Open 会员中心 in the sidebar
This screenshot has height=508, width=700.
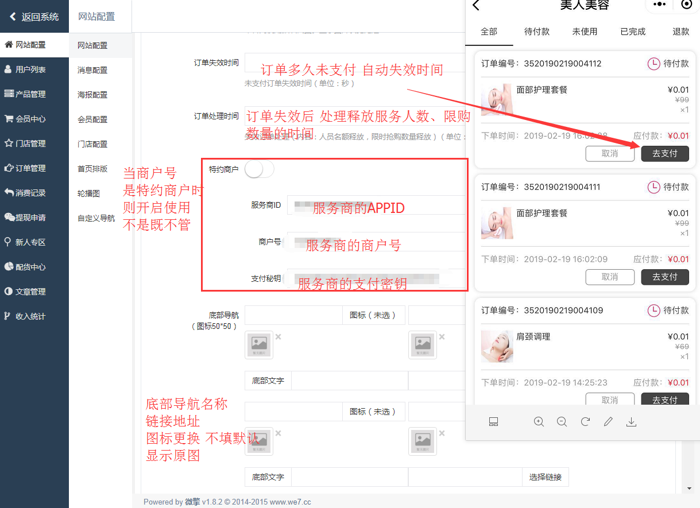tap(34, 119)
